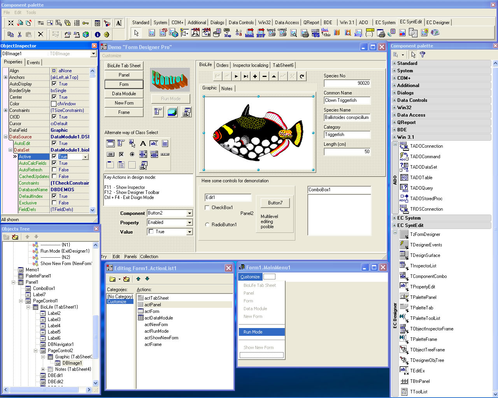Click the Cut scissors icon in toolbar
Image resolution: width=498 pixels, height=398 pixels.
tap(19, 34)
